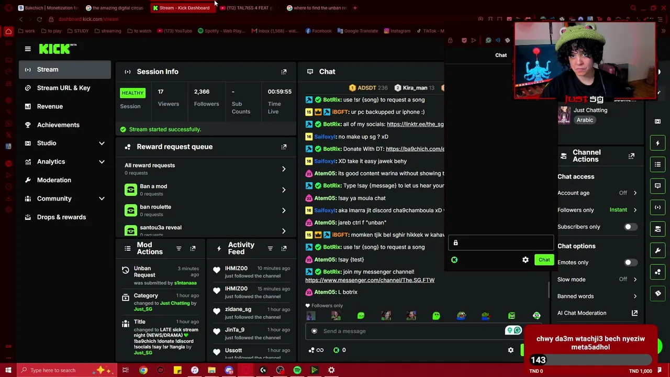The image size is (670, 377).
Task: Open the messenger.com channel link in chat
Action: [x=370, y=280]
